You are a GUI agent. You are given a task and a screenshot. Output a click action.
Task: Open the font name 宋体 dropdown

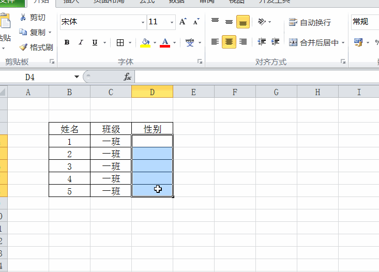tap(143, 22)
